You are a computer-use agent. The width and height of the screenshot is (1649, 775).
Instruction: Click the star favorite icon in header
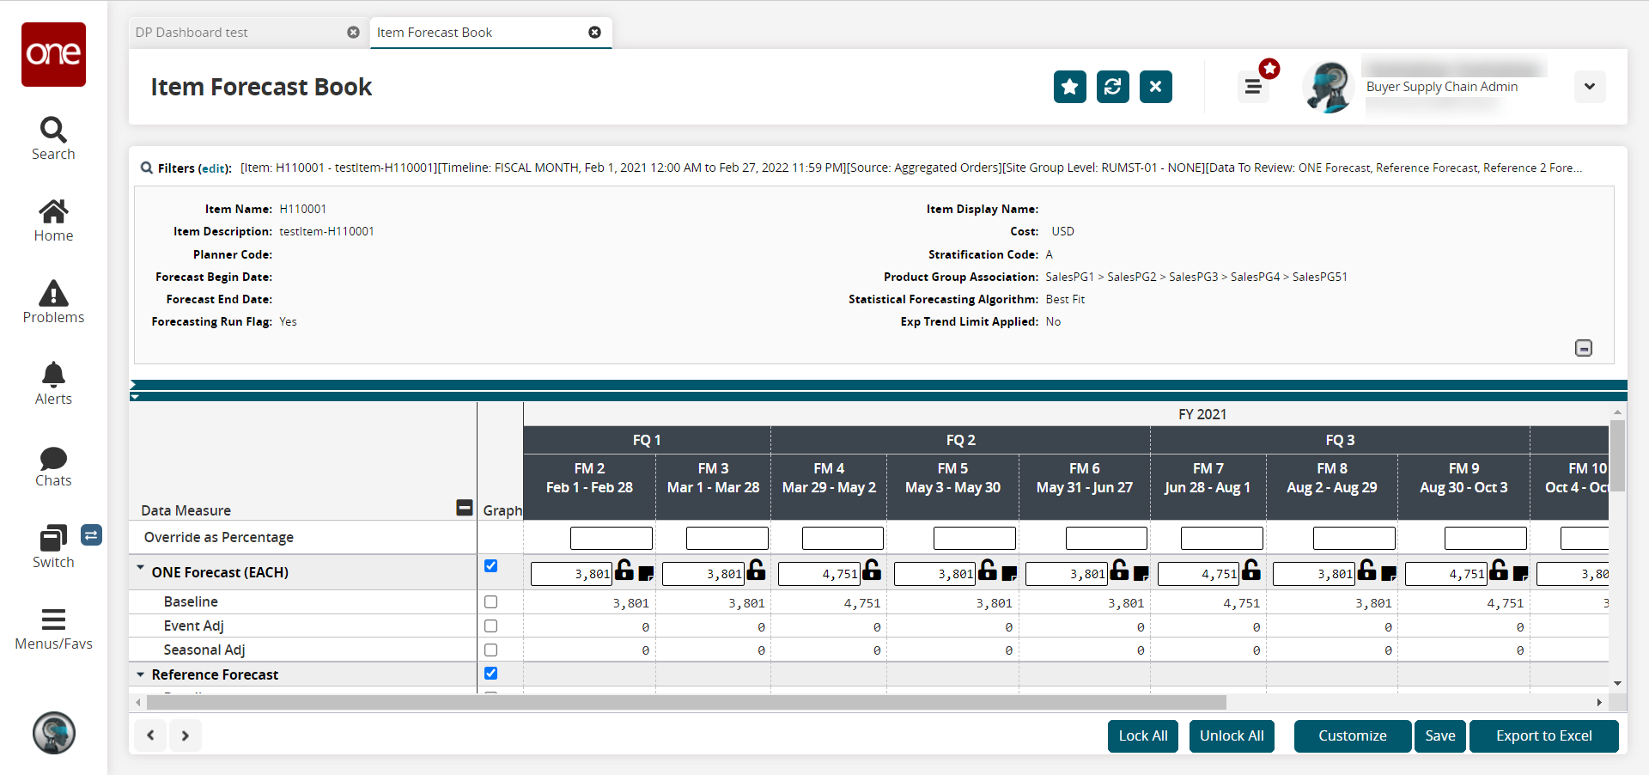pyautogui.click(x=1069, y=87)
